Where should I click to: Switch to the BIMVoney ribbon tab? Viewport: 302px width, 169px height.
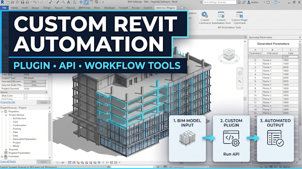click(84, 8)
